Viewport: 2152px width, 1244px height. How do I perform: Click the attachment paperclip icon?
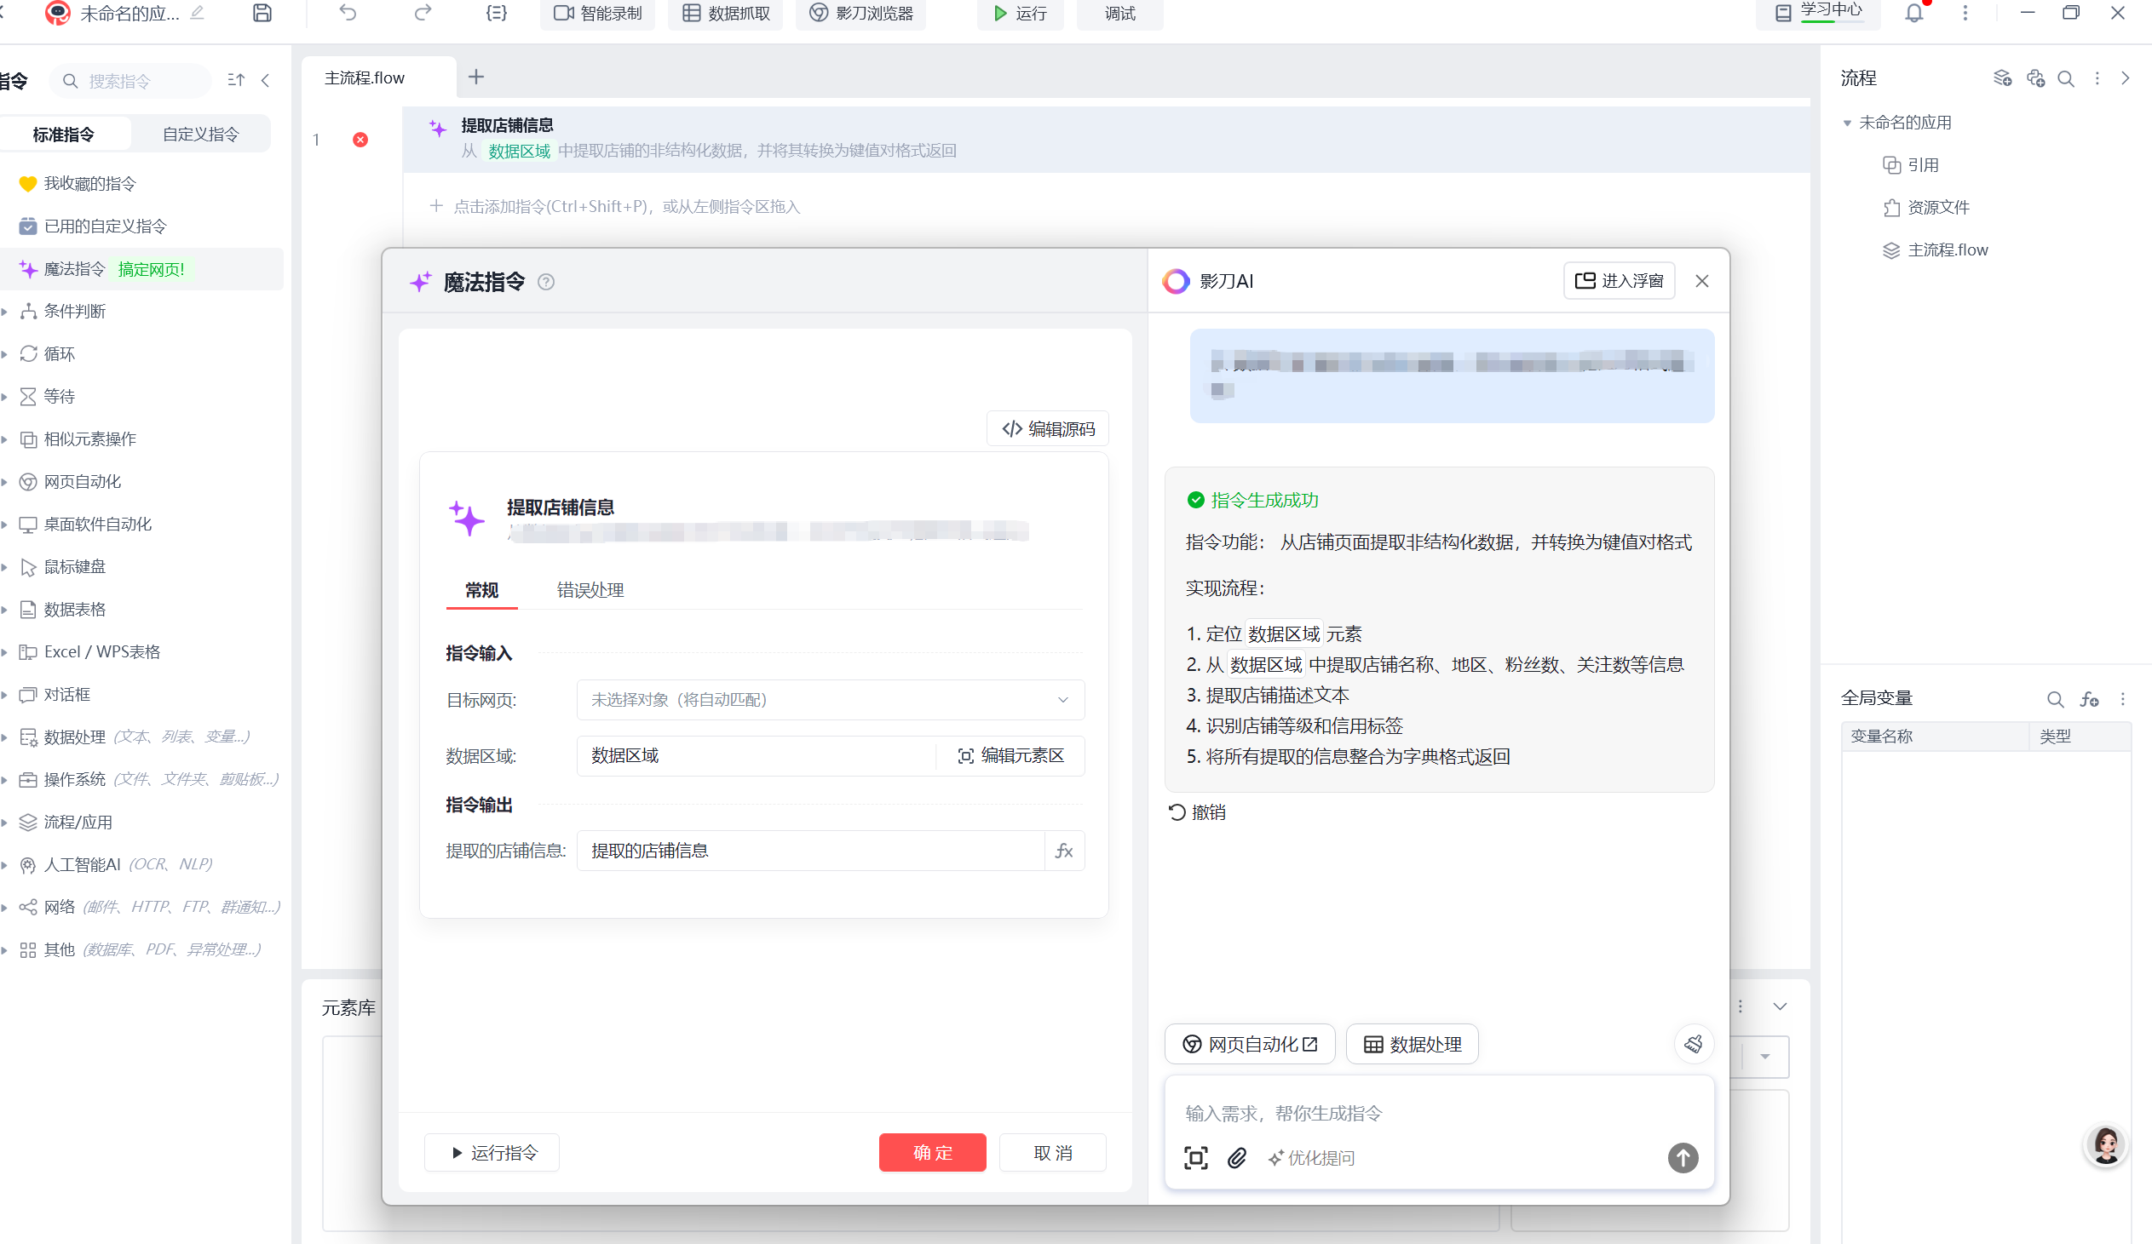point(1236,1158)
